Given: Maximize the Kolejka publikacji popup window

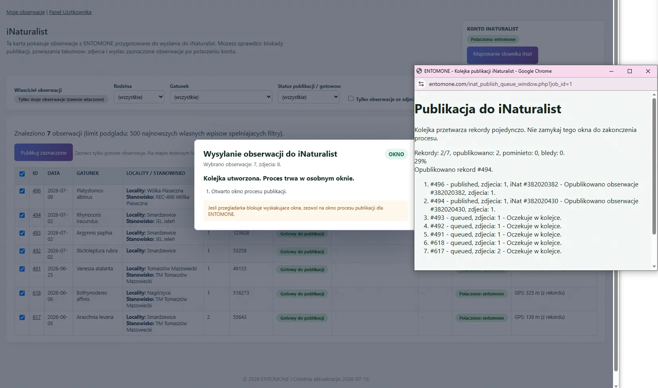Looking at the screenshot, I should 630,71.
